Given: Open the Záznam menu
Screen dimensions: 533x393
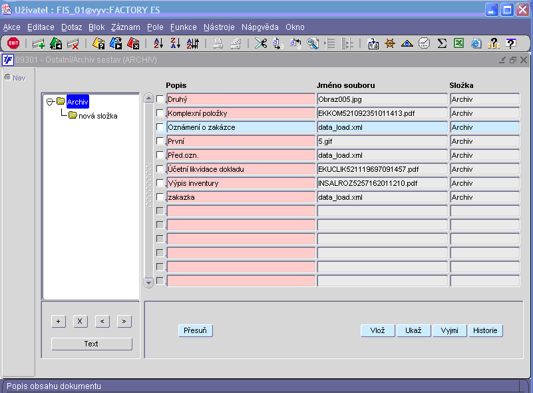Looking at the screenshot, I should coord(125,27).
